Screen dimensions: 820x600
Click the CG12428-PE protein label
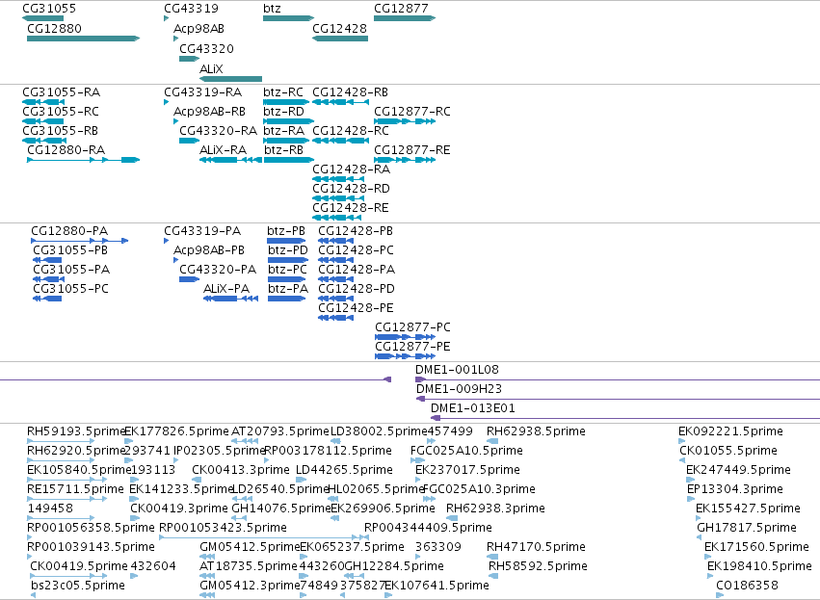coord(356,308)
